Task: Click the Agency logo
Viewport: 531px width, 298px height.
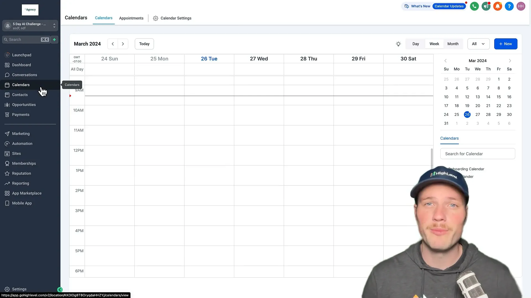Action: (x=30, y=10)
